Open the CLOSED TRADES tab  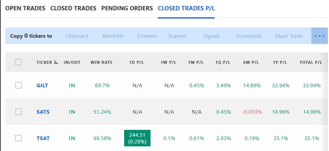[x=74, y=8]
